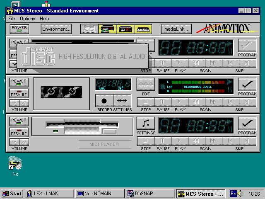
Task: Toggle the MIDI keyboard component icon
Action: click(142, 29)
